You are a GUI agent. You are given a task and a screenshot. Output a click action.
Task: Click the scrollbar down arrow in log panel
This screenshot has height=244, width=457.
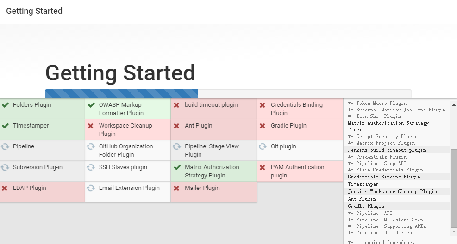pos(454,230)
